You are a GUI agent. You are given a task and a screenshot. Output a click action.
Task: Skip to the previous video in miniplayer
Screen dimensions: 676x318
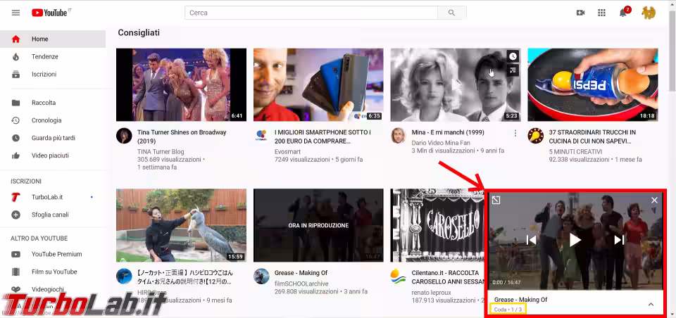pos(531,240)
